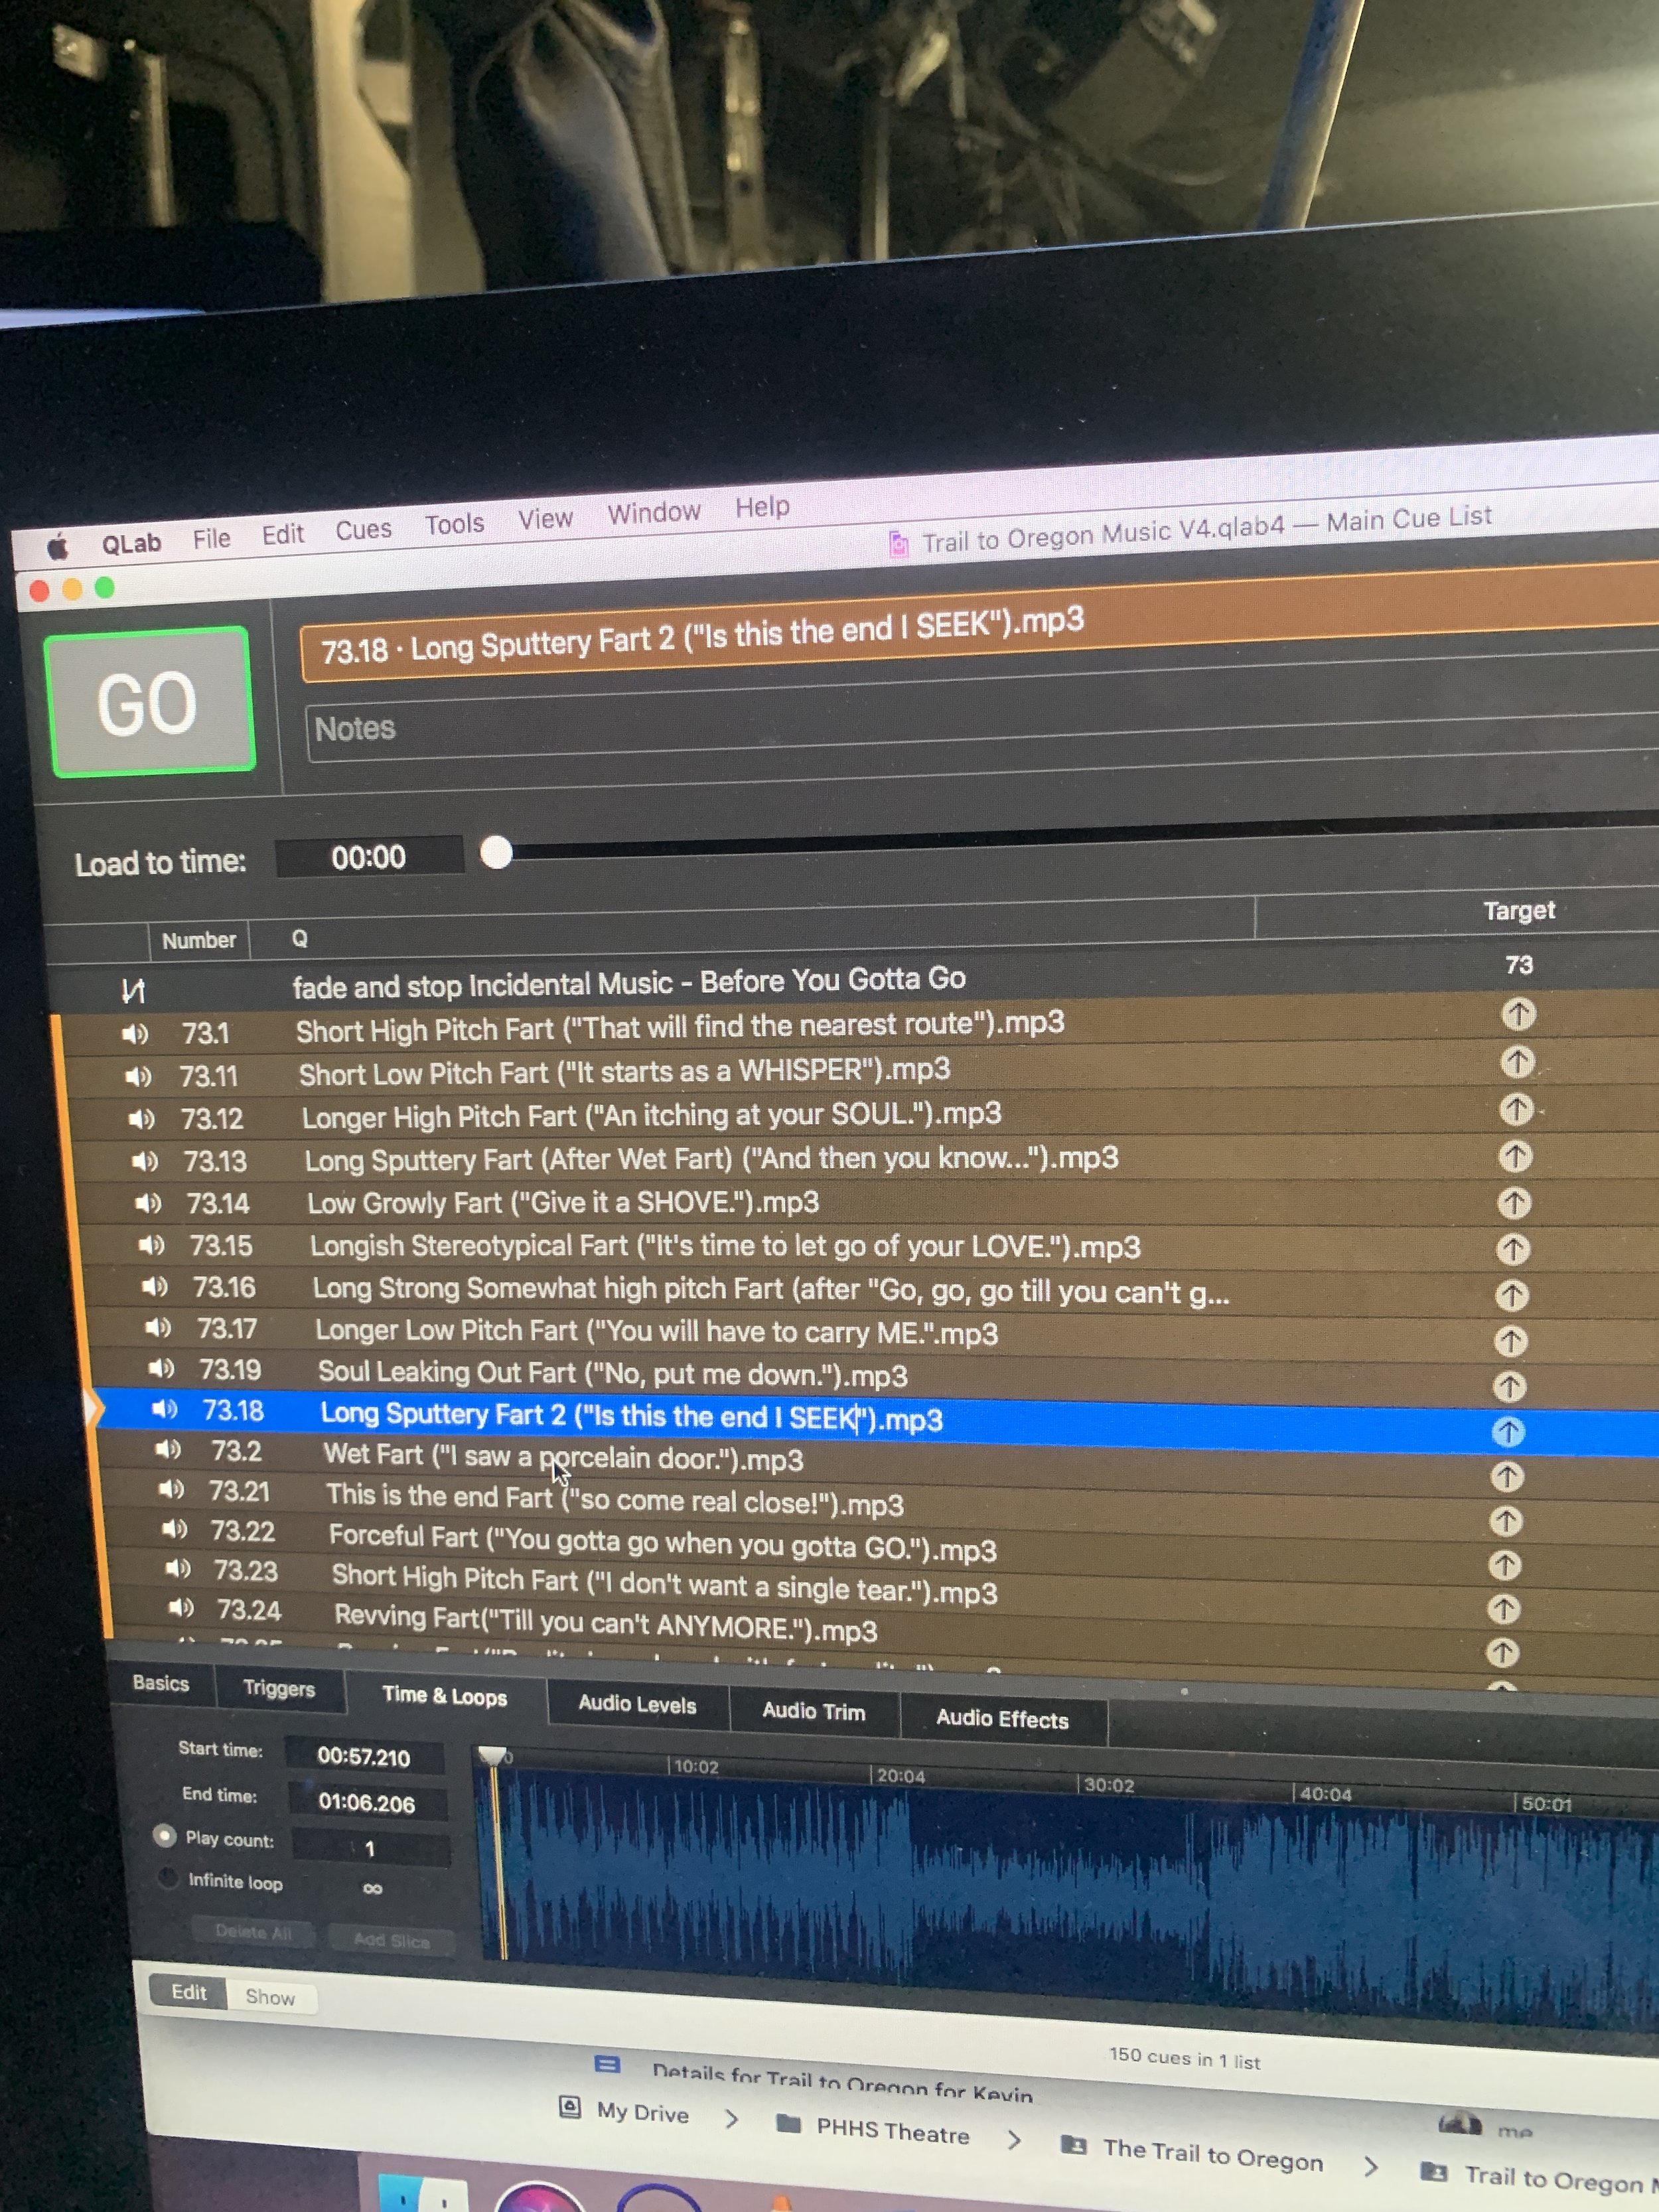Switch to the Triggers tab
Screen dimensions: 1659x2212
pyautogui.click(x=279, y=1688)
